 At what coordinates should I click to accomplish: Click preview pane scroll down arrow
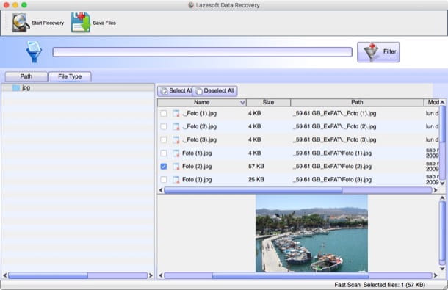tap(442, 269)
